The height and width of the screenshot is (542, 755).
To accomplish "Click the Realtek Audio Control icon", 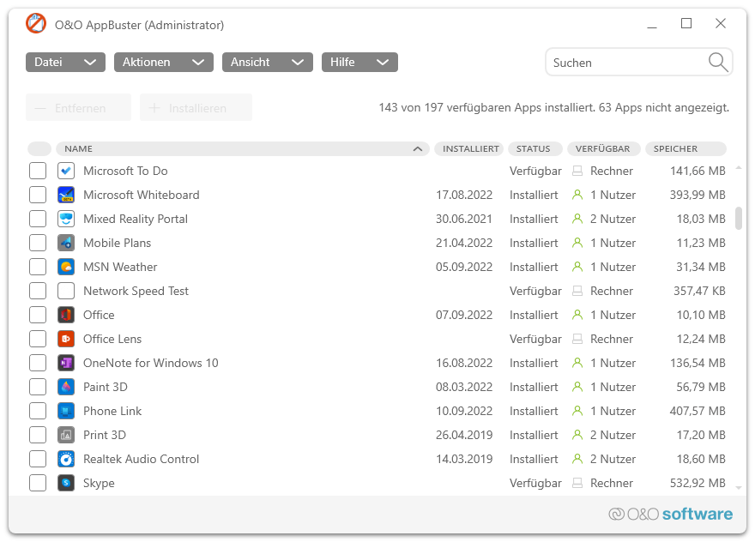I will click(66, 459).
